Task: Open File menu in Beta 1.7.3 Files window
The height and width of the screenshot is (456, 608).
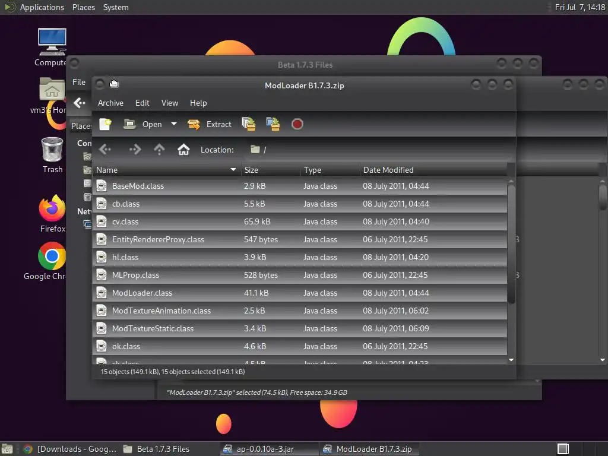Action: point(79,82)
